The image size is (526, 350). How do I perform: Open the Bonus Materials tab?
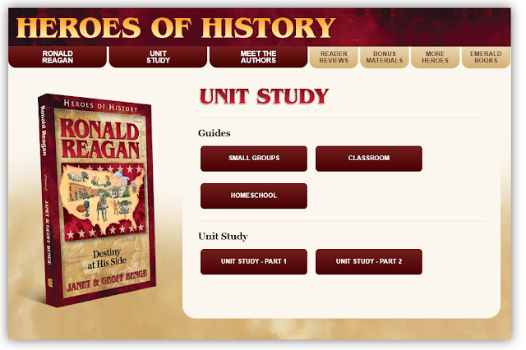point(385,58)
